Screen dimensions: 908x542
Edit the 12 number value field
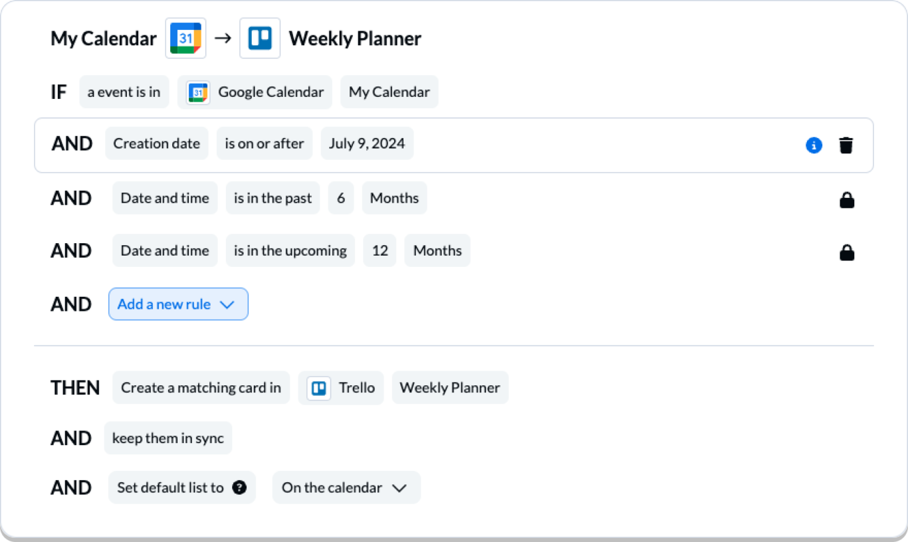pos(380,250)
